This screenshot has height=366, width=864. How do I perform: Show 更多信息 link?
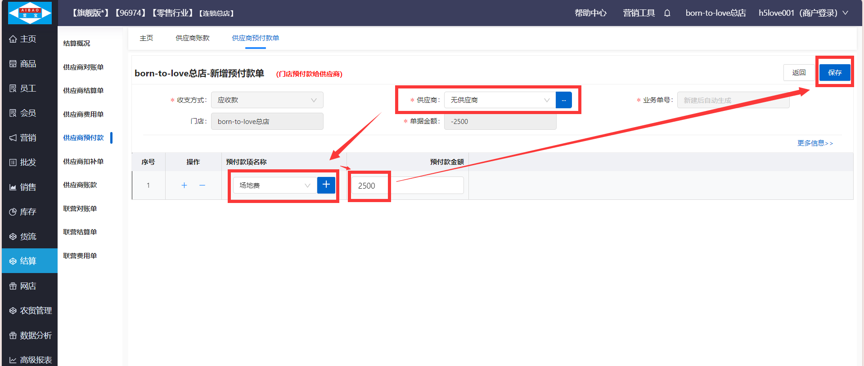point(815,143)
